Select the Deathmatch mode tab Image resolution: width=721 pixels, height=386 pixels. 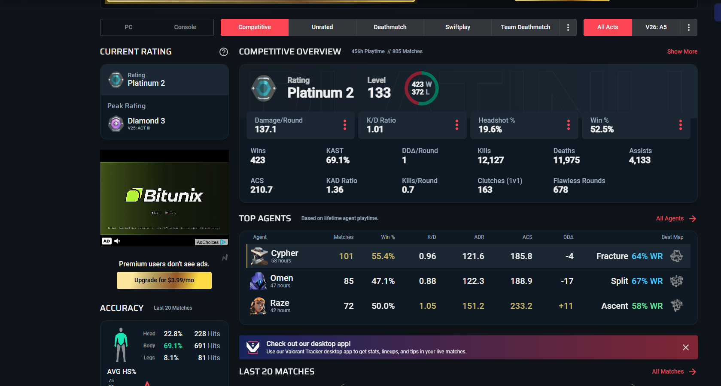[x=390, y=27]
